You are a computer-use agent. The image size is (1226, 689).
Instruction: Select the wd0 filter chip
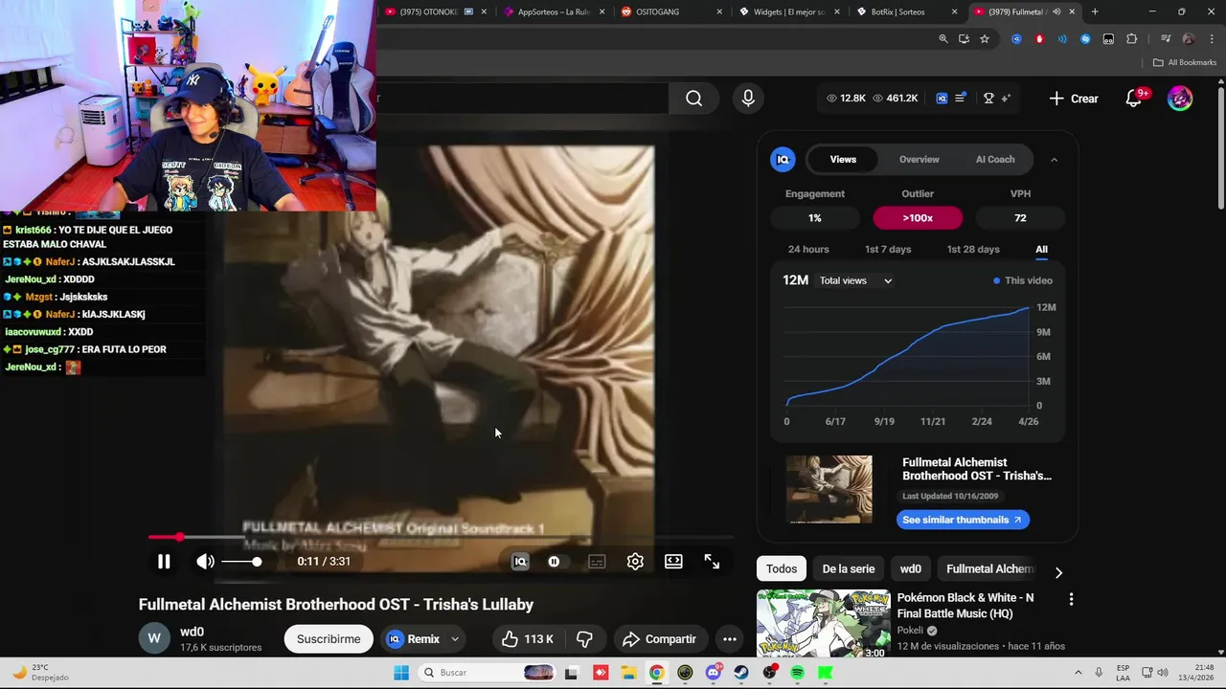[x=911, y=569]
